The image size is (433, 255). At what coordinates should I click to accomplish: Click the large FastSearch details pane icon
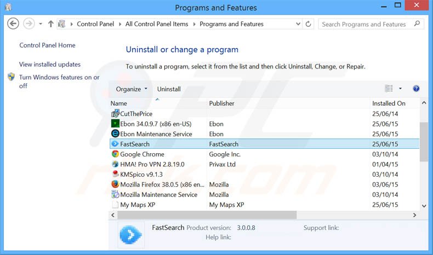tap(131, 235)
